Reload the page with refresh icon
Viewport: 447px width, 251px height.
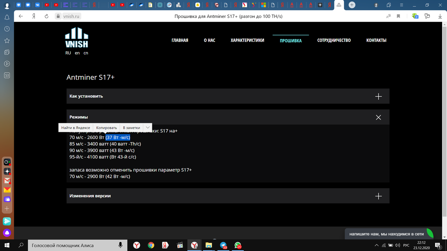47,16
